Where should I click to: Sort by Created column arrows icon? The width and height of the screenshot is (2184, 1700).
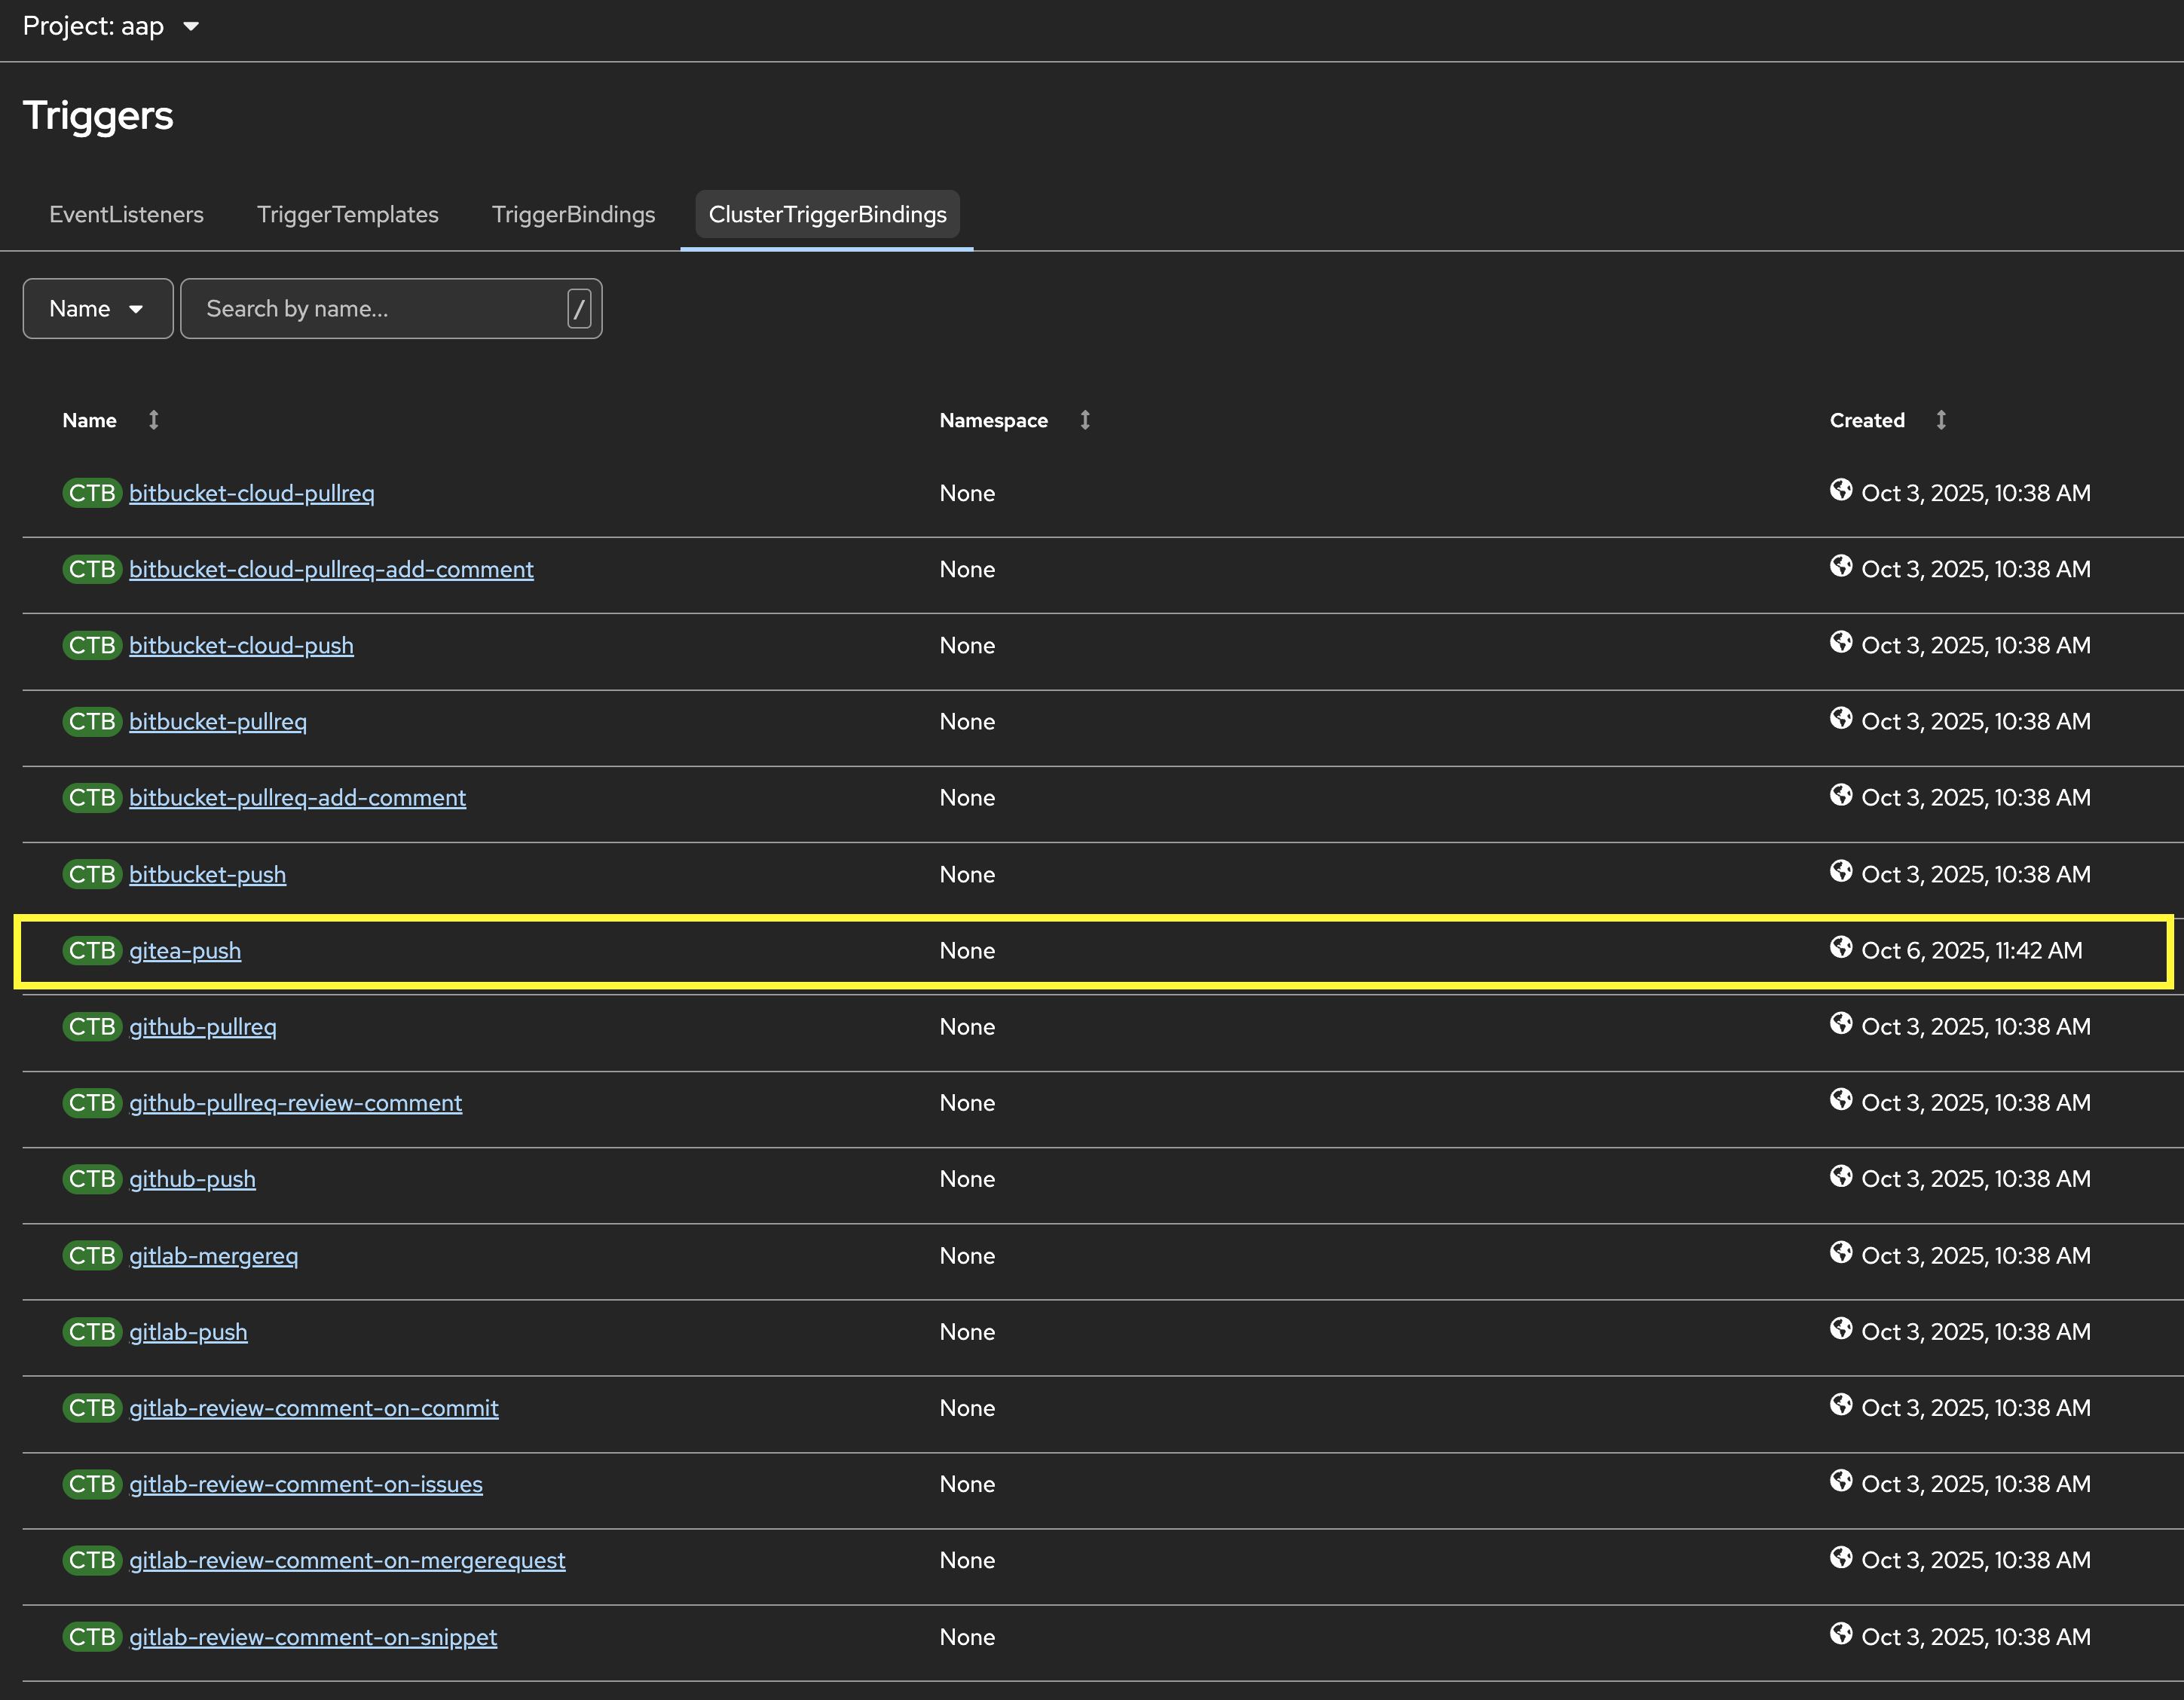1941,420
